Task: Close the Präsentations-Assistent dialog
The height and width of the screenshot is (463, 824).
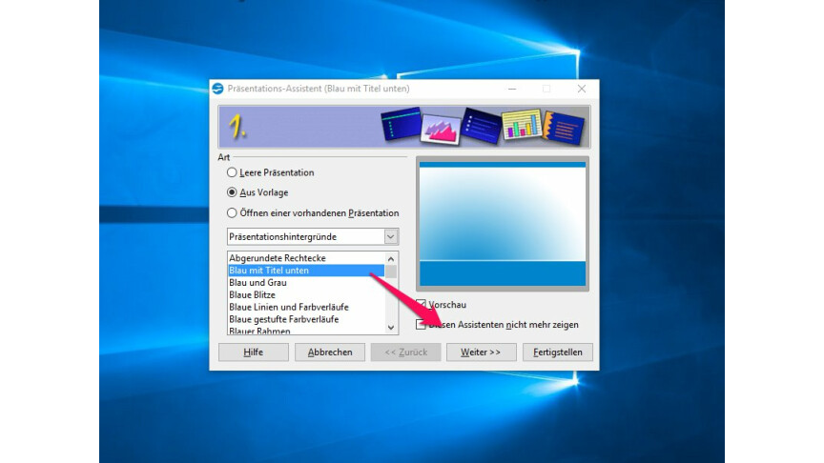Action: 581,89
